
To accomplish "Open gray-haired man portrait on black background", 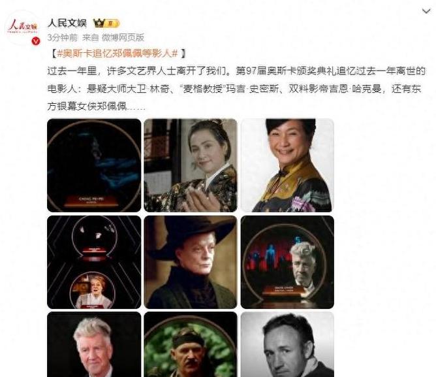I will [94, 344].
